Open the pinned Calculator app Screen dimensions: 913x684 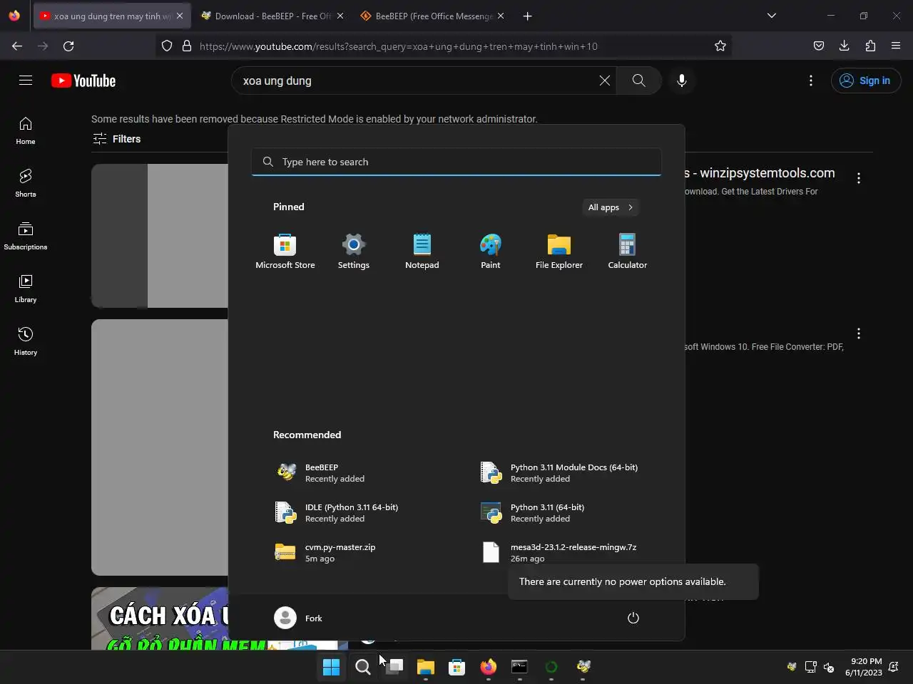(x=628, y=252)
